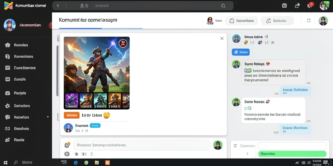The height and width of the screenshot is (166, 333).
Task: Click the share icon in top bar
Action: pyautogui.click(x=297, y=6)
